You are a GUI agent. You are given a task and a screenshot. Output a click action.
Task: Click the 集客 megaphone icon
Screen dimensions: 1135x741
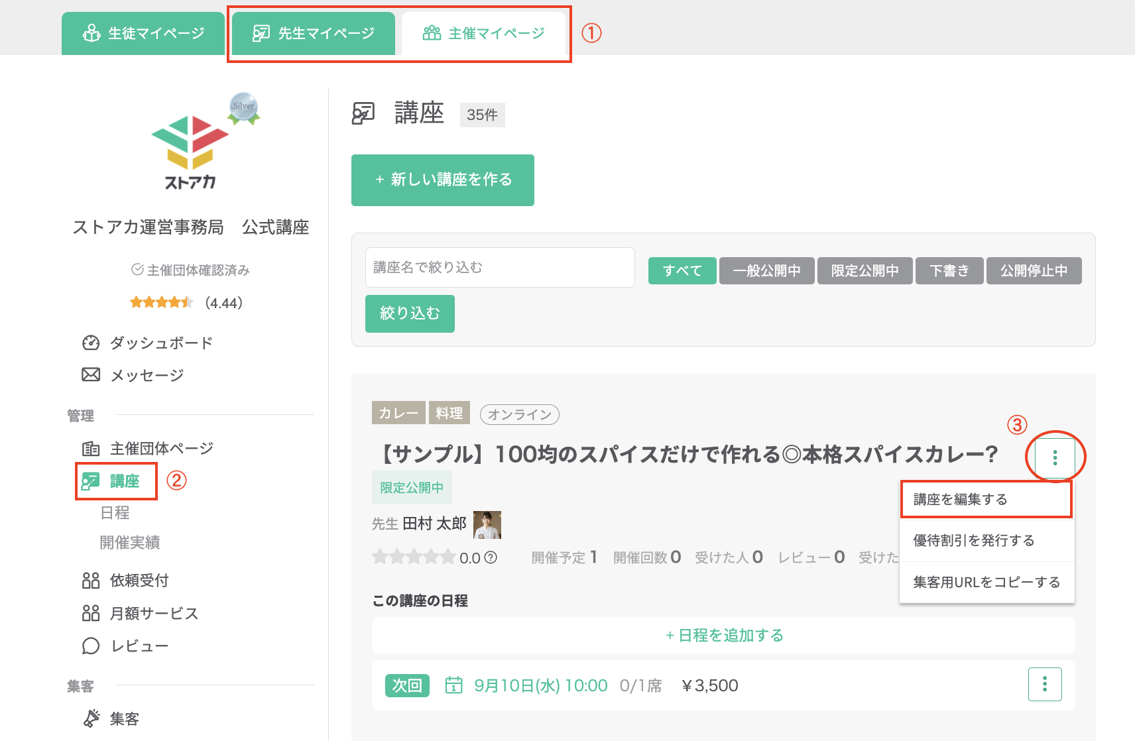pyautogui.click(x=91, y=718)
